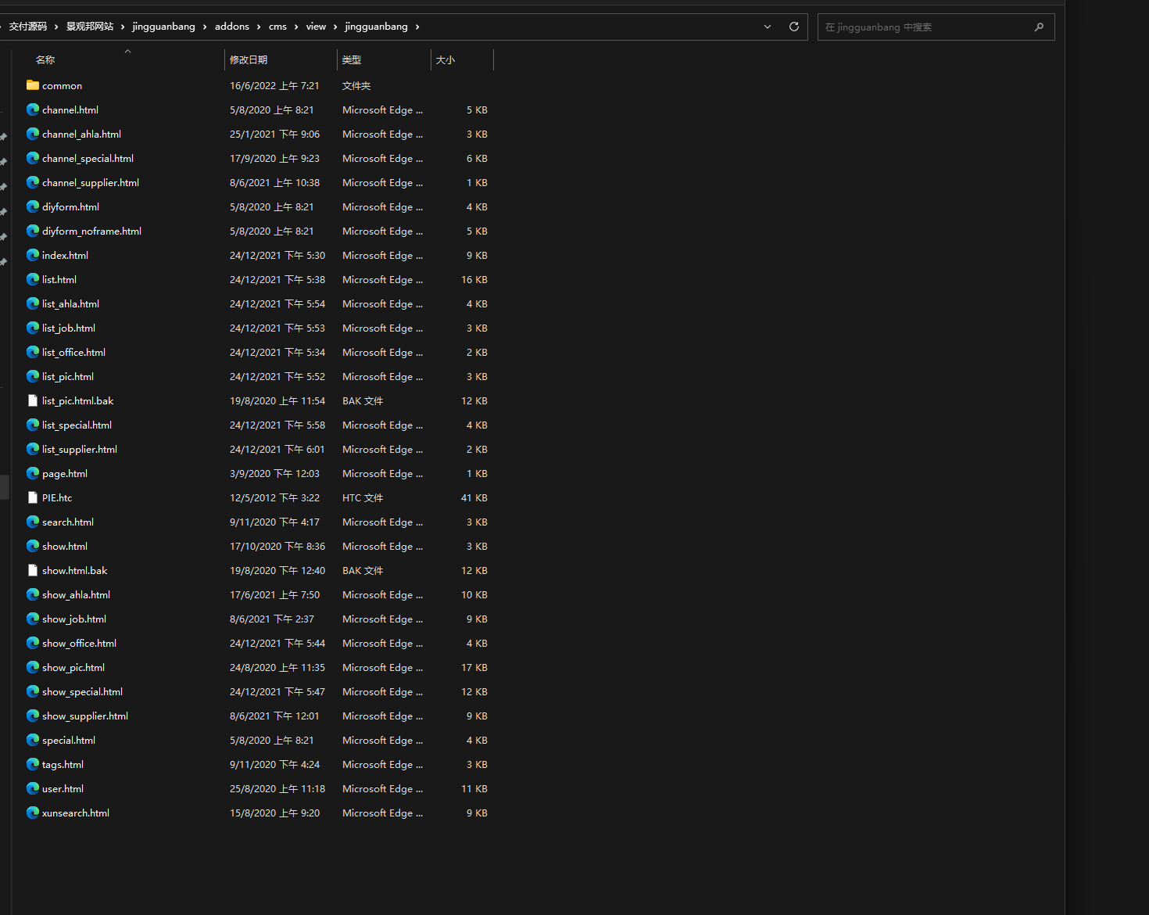Select file name page.html
The width and height of the screenshot is (1149, 915).
click(65, 473)
